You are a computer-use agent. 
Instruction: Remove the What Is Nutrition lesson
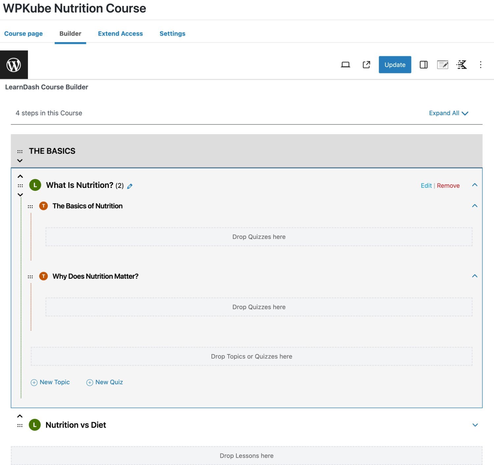pyautogui.click(x=448, y=186)
